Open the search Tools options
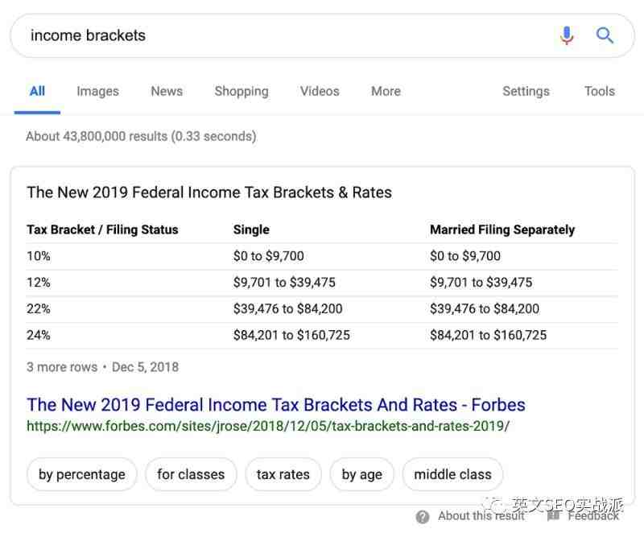Screen dimensions: 644x533 pyautogui.click(x=599, y=91)
